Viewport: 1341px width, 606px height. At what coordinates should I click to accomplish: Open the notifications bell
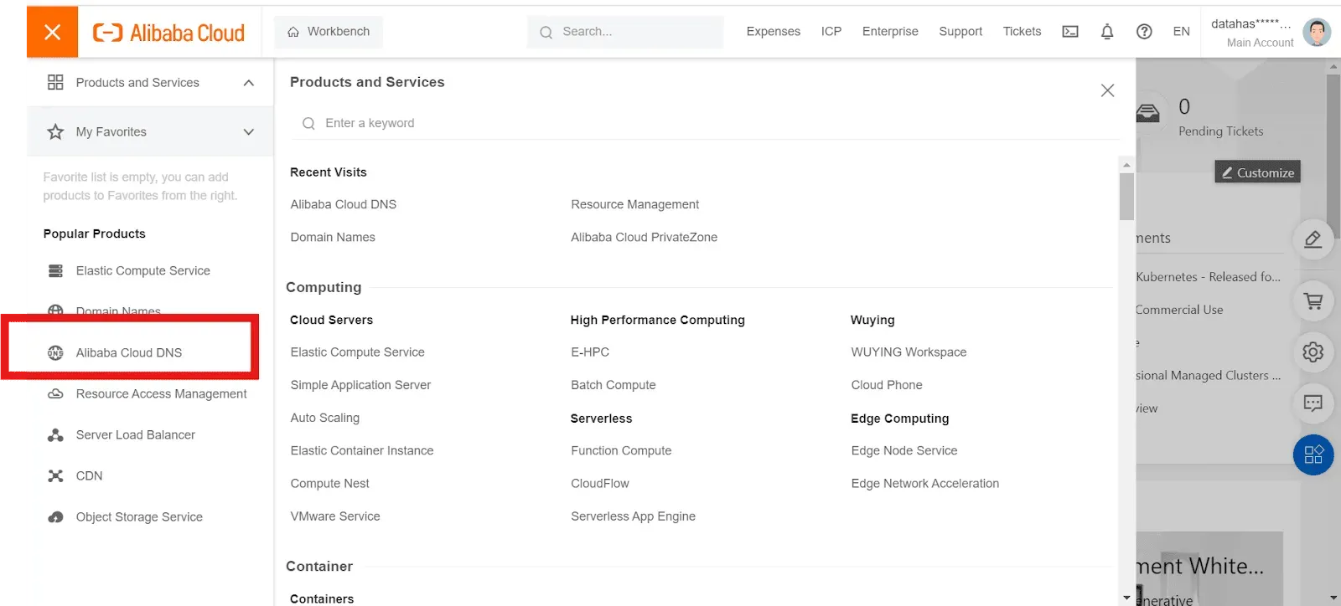1107,32
